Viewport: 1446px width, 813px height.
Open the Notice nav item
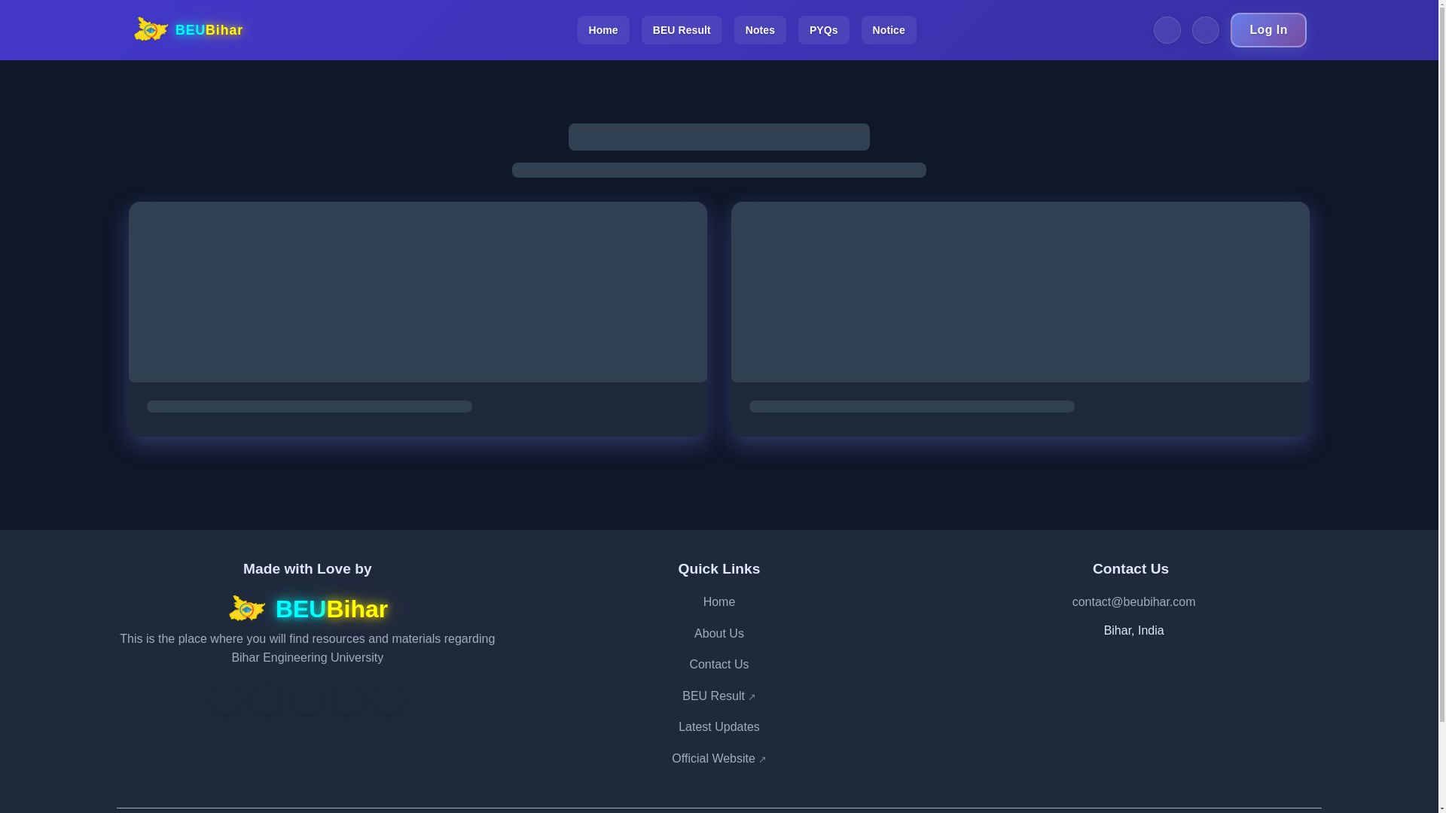(889, 30)
